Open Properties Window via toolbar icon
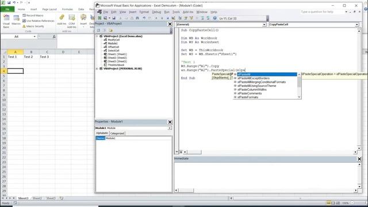 pos(186,18)
